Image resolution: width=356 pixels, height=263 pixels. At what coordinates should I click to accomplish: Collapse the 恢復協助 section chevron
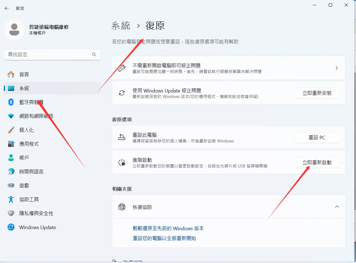click(x=337, y=207)
